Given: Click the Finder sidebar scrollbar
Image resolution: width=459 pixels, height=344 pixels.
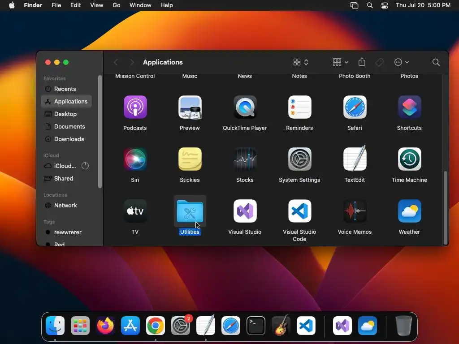Looking at the screenshot, I should click(100, 132).
